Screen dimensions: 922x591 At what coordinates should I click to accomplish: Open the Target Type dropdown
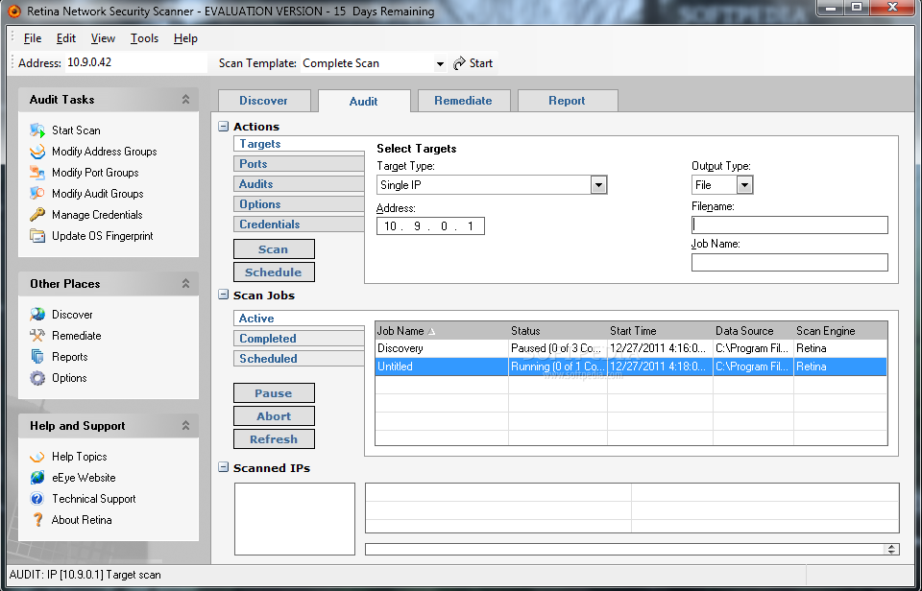598,185
